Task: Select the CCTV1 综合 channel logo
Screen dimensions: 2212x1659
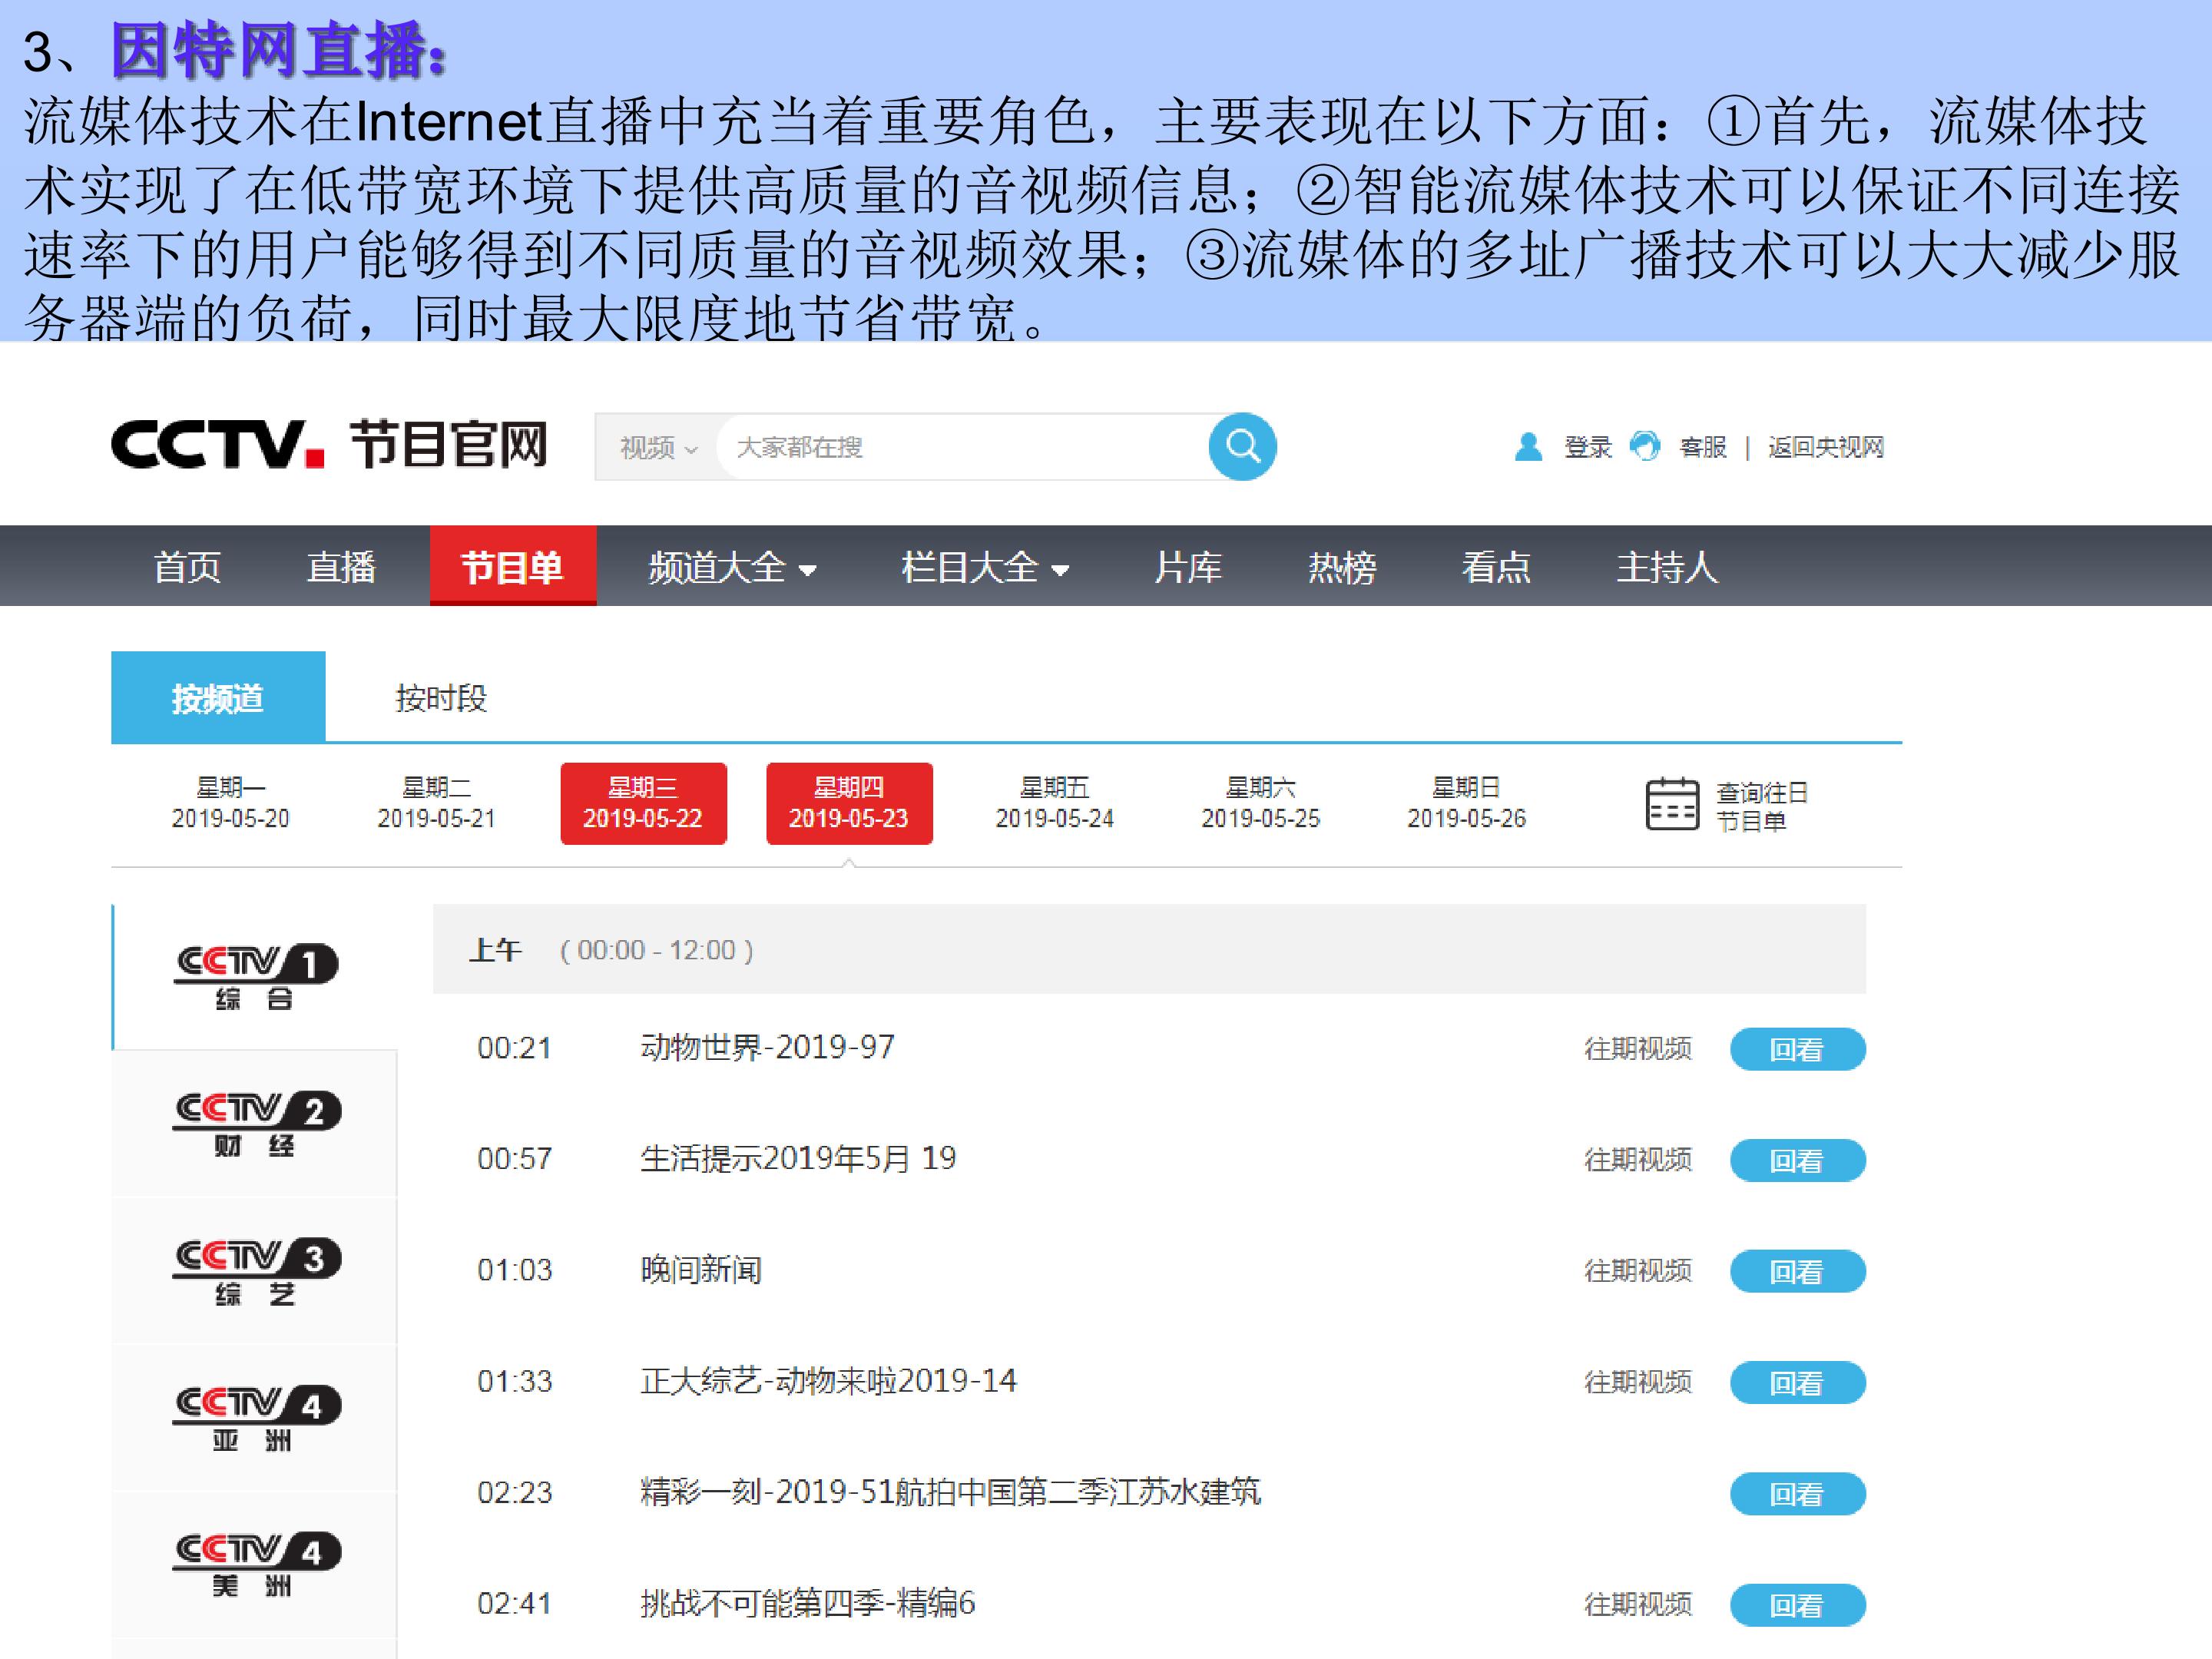Action: click(x=257, y=977)
